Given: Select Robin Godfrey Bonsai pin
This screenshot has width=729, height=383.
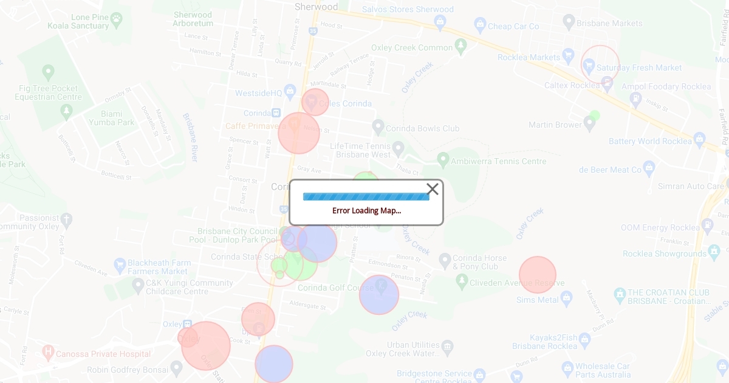Looking at the screenshot, I should pyautogui.click(x=176, y=368).
